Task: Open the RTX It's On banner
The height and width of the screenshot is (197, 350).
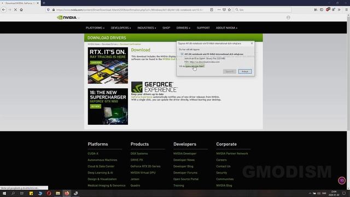Action: [x=108, y=66]
